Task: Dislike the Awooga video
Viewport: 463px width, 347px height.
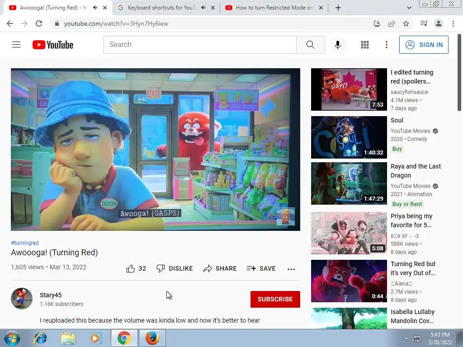Action: coord(175,268)
